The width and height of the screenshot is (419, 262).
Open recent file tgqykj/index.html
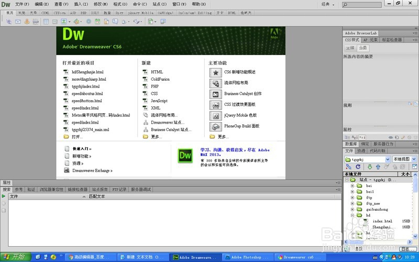(x=85, y=86)
